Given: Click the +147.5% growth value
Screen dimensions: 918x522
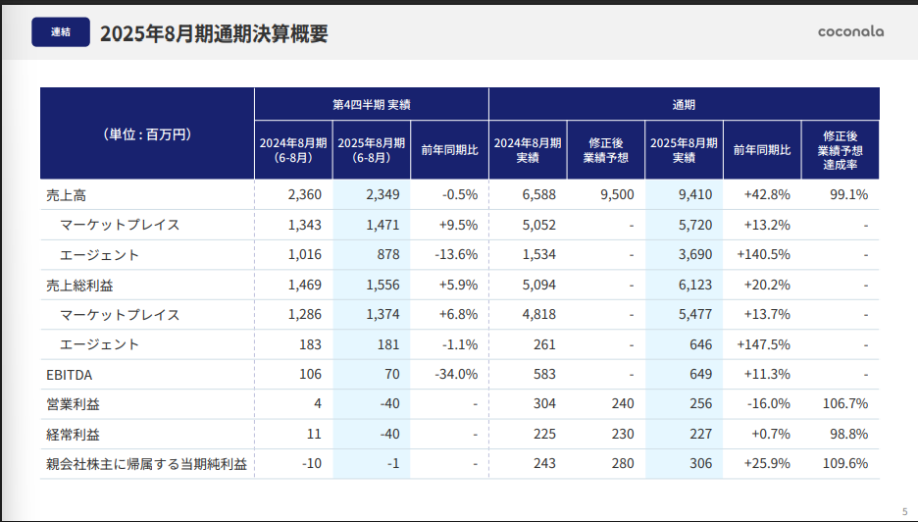Looking at the screenshot, I should tap(763, 344).
